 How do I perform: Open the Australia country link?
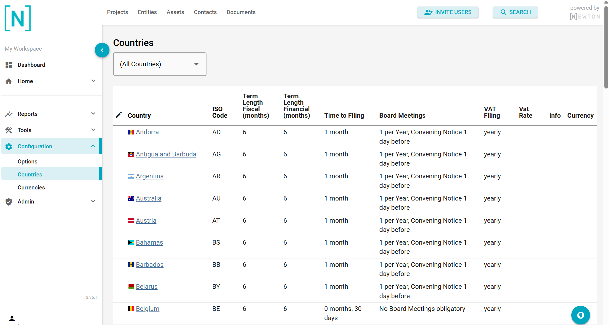149,198
